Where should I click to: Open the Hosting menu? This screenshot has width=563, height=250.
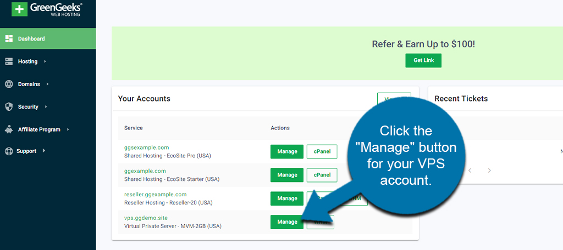tap(27, 61)
